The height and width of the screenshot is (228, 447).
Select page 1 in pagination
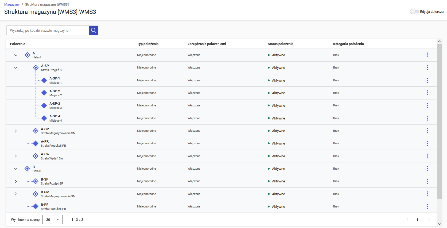(x=417, y=219)
